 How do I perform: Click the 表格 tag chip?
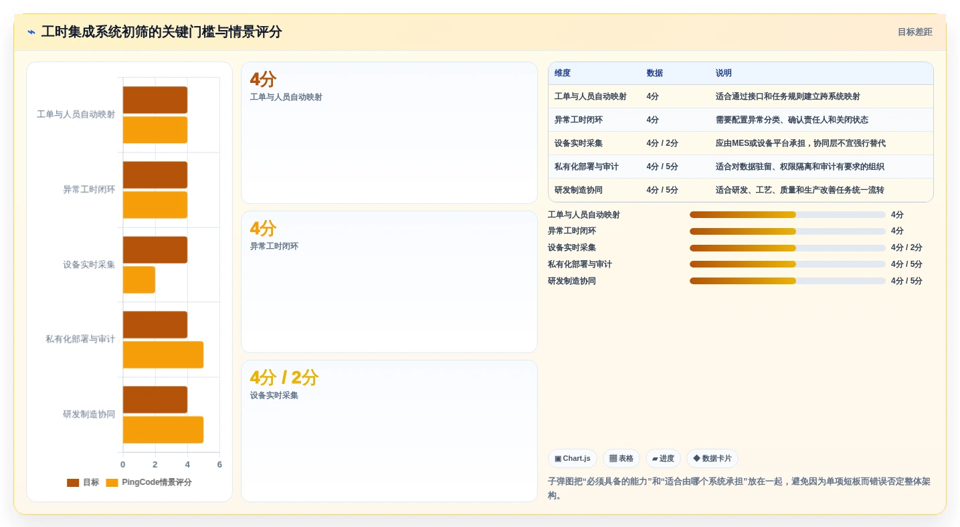point(621,459)
